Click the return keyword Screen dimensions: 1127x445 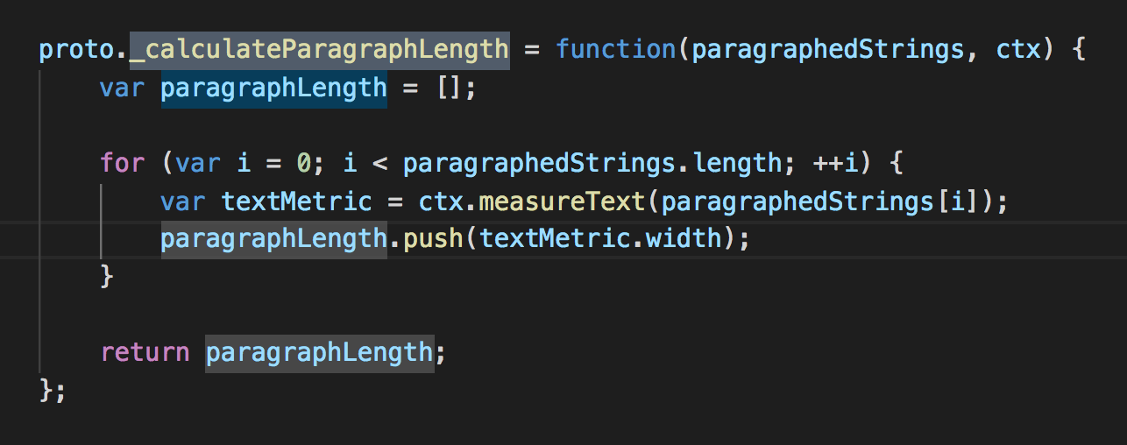click(x=145, y=352)
